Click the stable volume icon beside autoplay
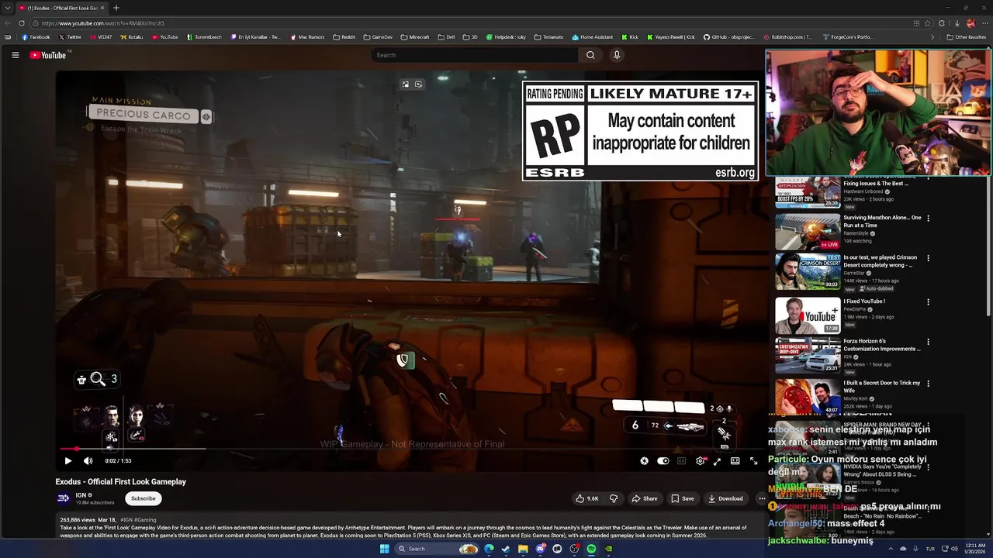The height and width of the screenshot is (558, 993). 644,460
